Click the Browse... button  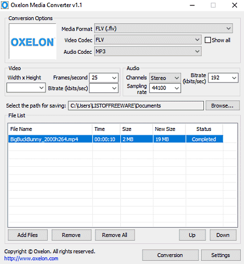click(x=222, y=105)
